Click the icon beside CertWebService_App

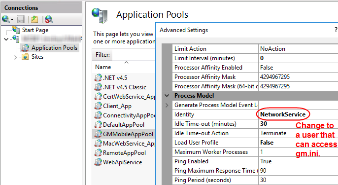[98, 97]
